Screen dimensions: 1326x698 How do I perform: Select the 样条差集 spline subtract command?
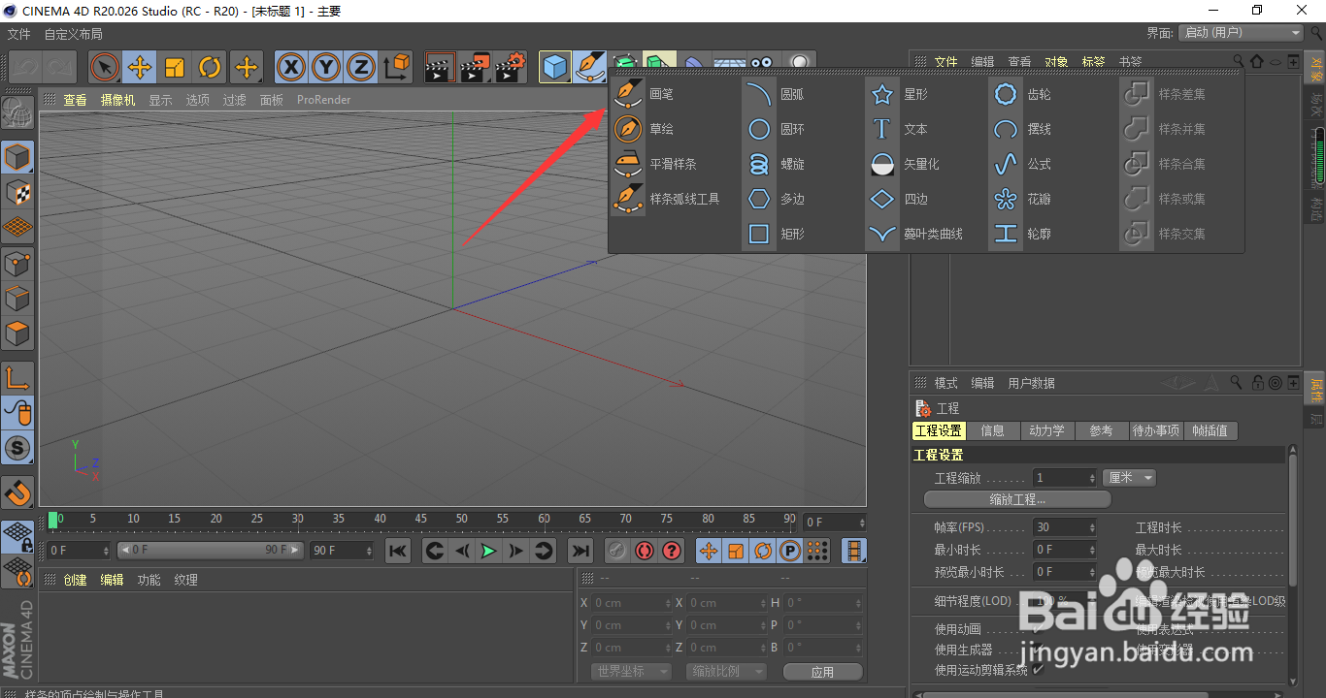1165,94
